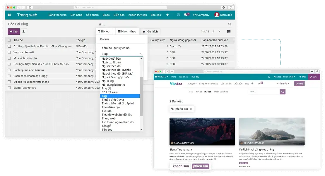Screen dimensions: 325x176
Task: Toggle select-all checkbox in table header
Action: point(9,40)
